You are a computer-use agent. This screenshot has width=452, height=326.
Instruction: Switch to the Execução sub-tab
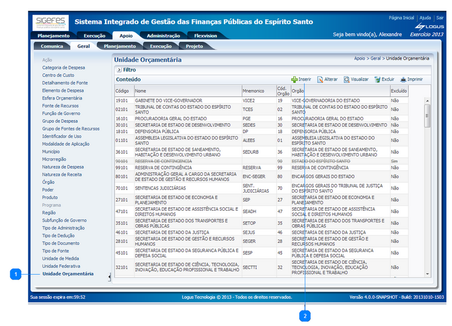(160, 46)
